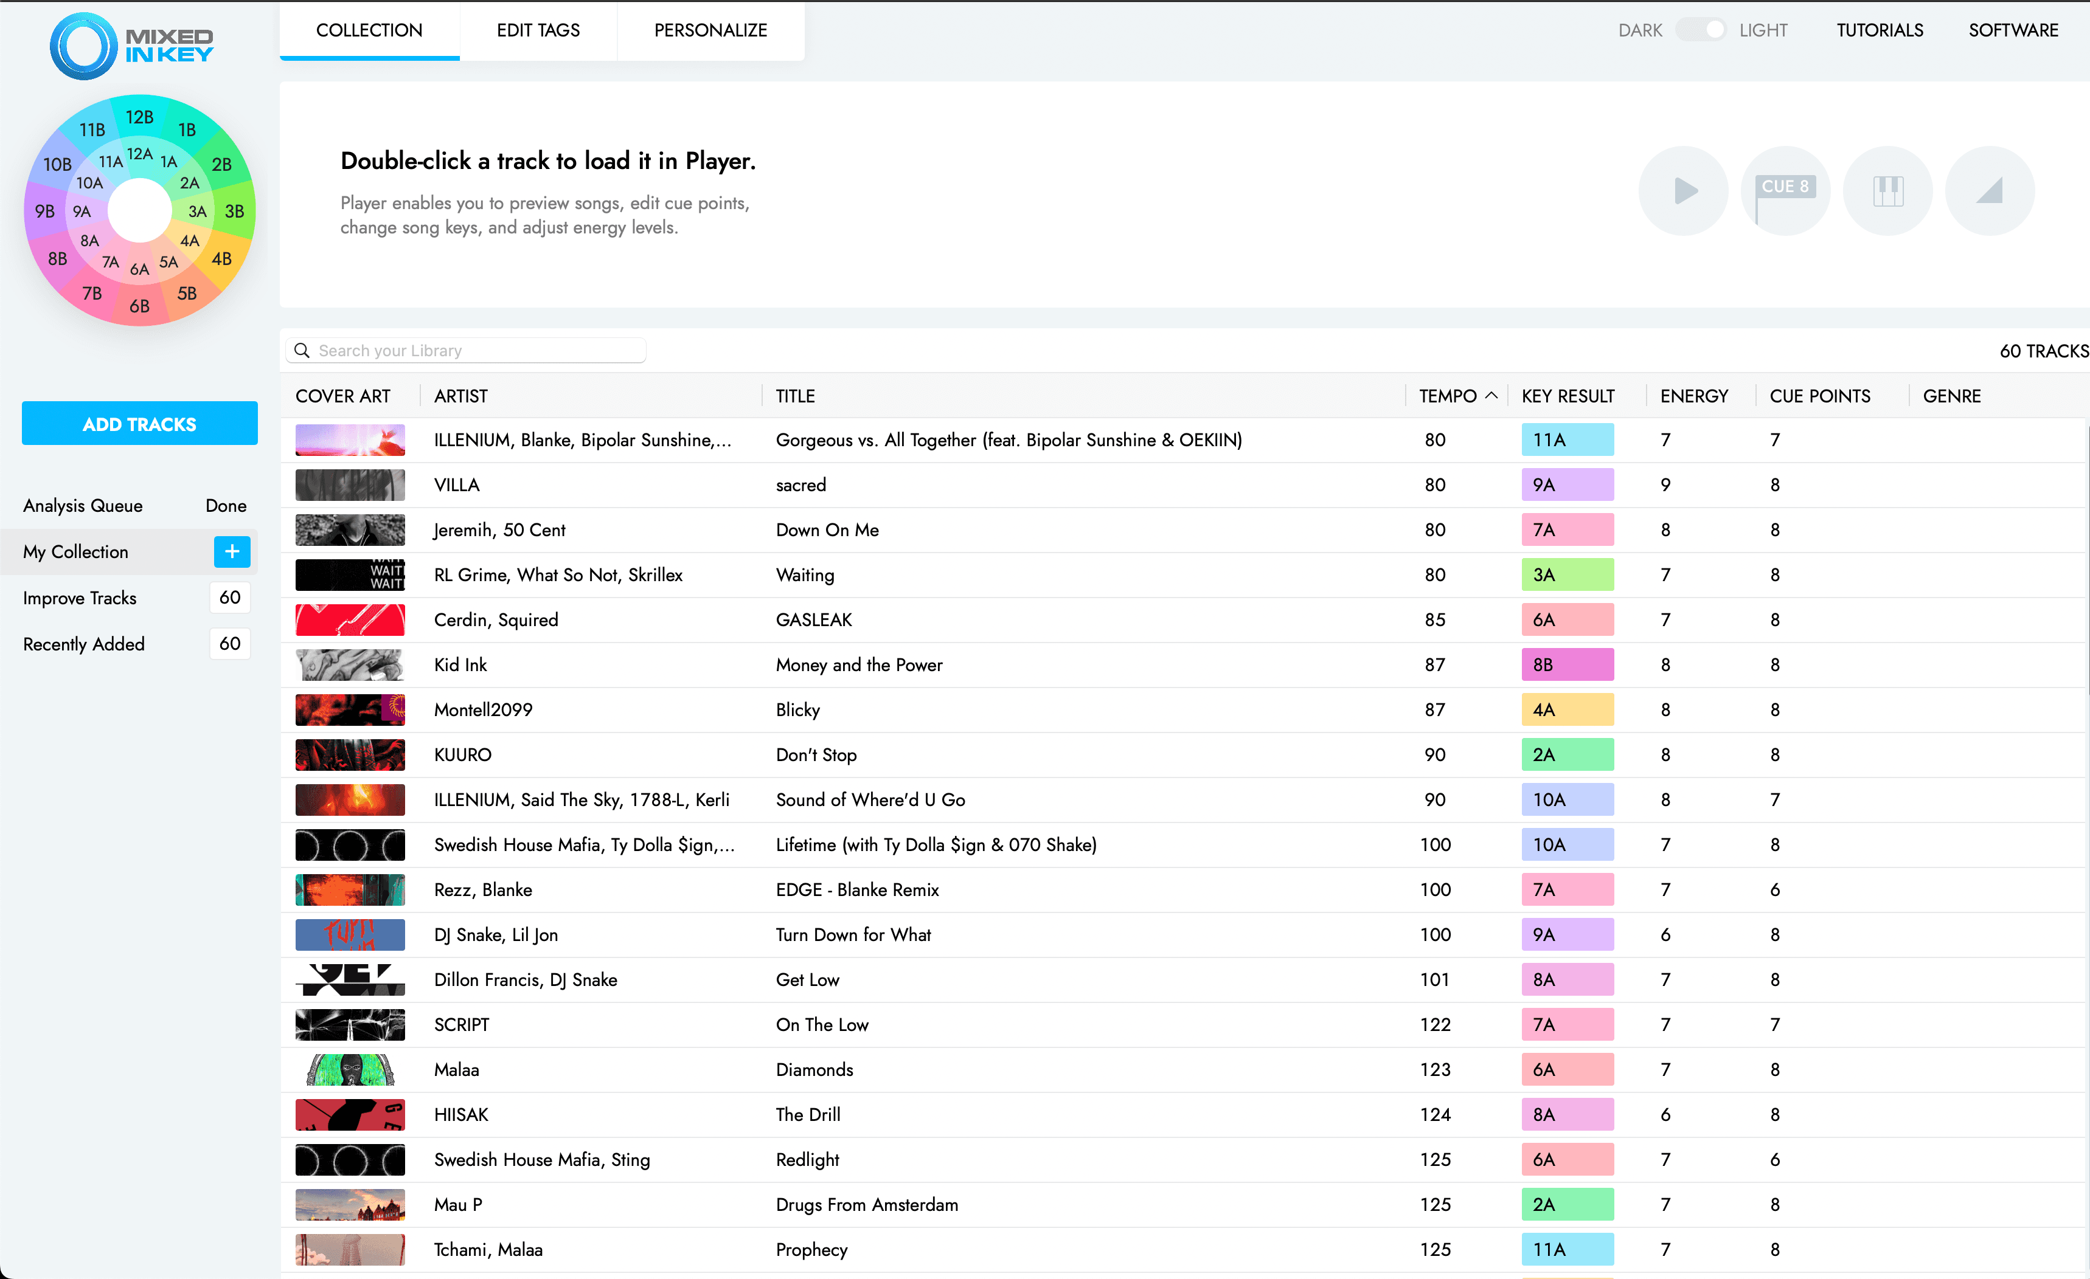Screen dimensions: 2090x1279
Task: Click the plus icon beside My Collection
Action: tap(232, 552)
